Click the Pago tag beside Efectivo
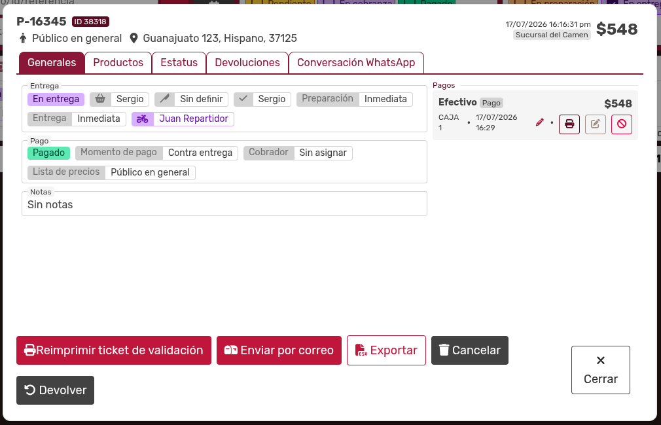Viewport: 661px width, 425px height. (x=491, y=103)
